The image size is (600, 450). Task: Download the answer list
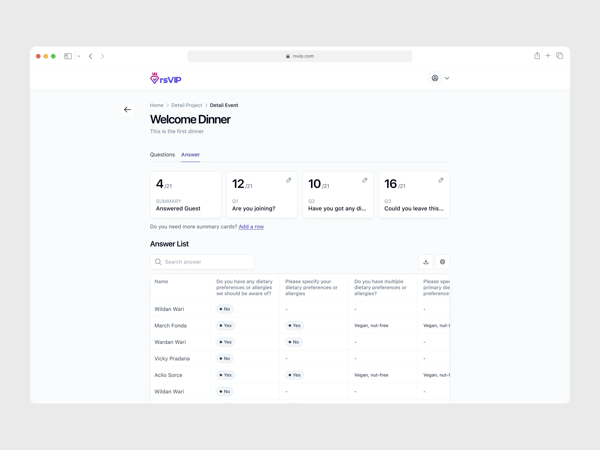click(x=426, y=262)
